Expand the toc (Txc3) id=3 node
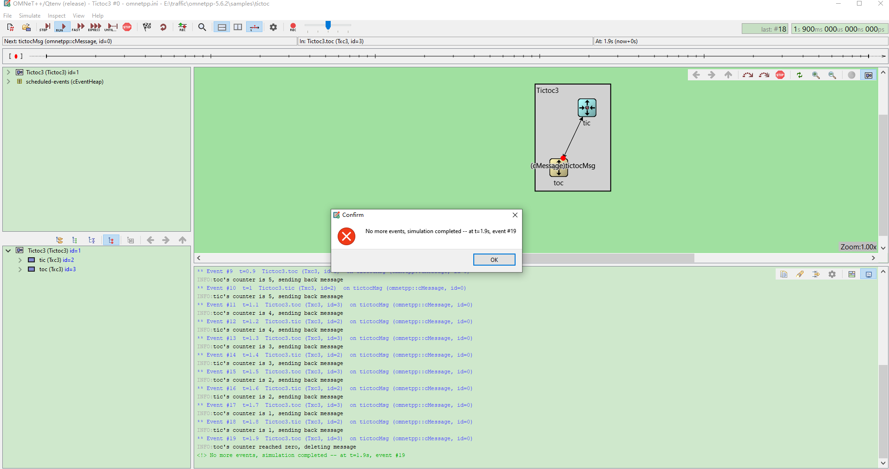This screenshot has width=889, height=469. coord(20,269)
